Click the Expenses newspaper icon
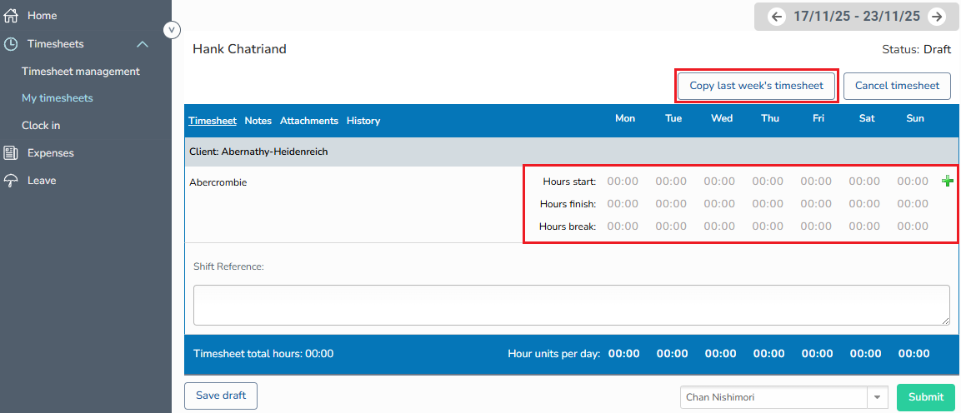Viewport: 961px width, 413px height. pyautogui.click(x=11, y=153)
